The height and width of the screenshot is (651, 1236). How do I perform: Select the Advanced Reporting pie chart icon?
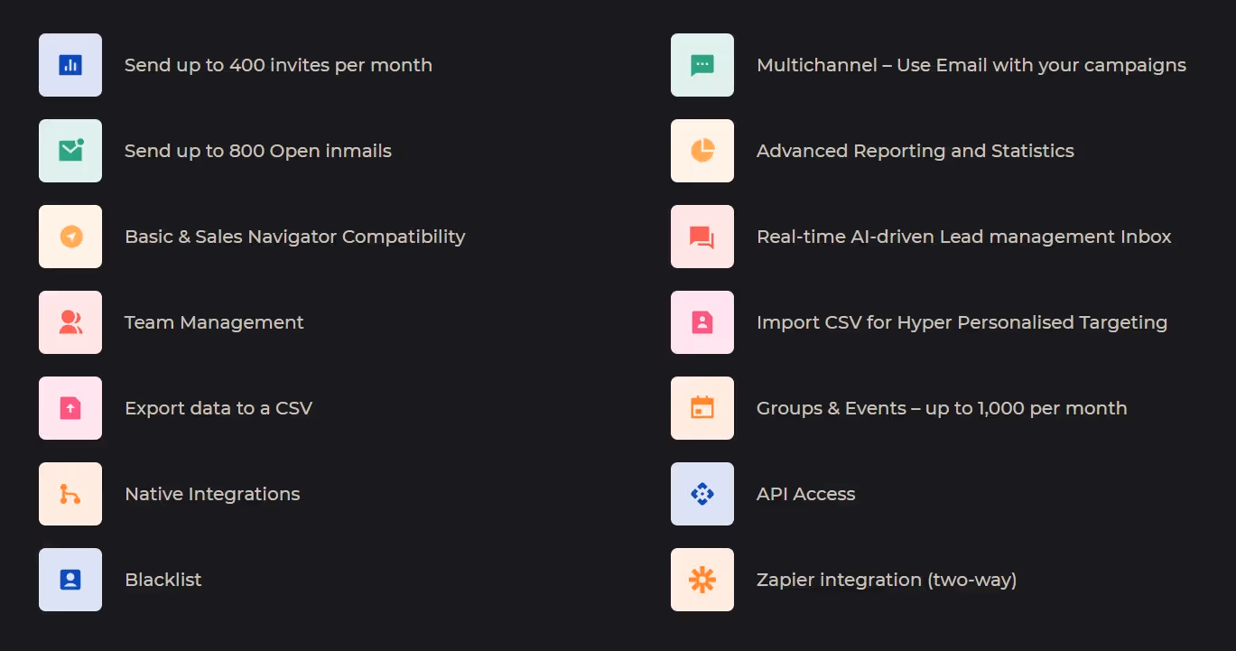coord(702,150)
